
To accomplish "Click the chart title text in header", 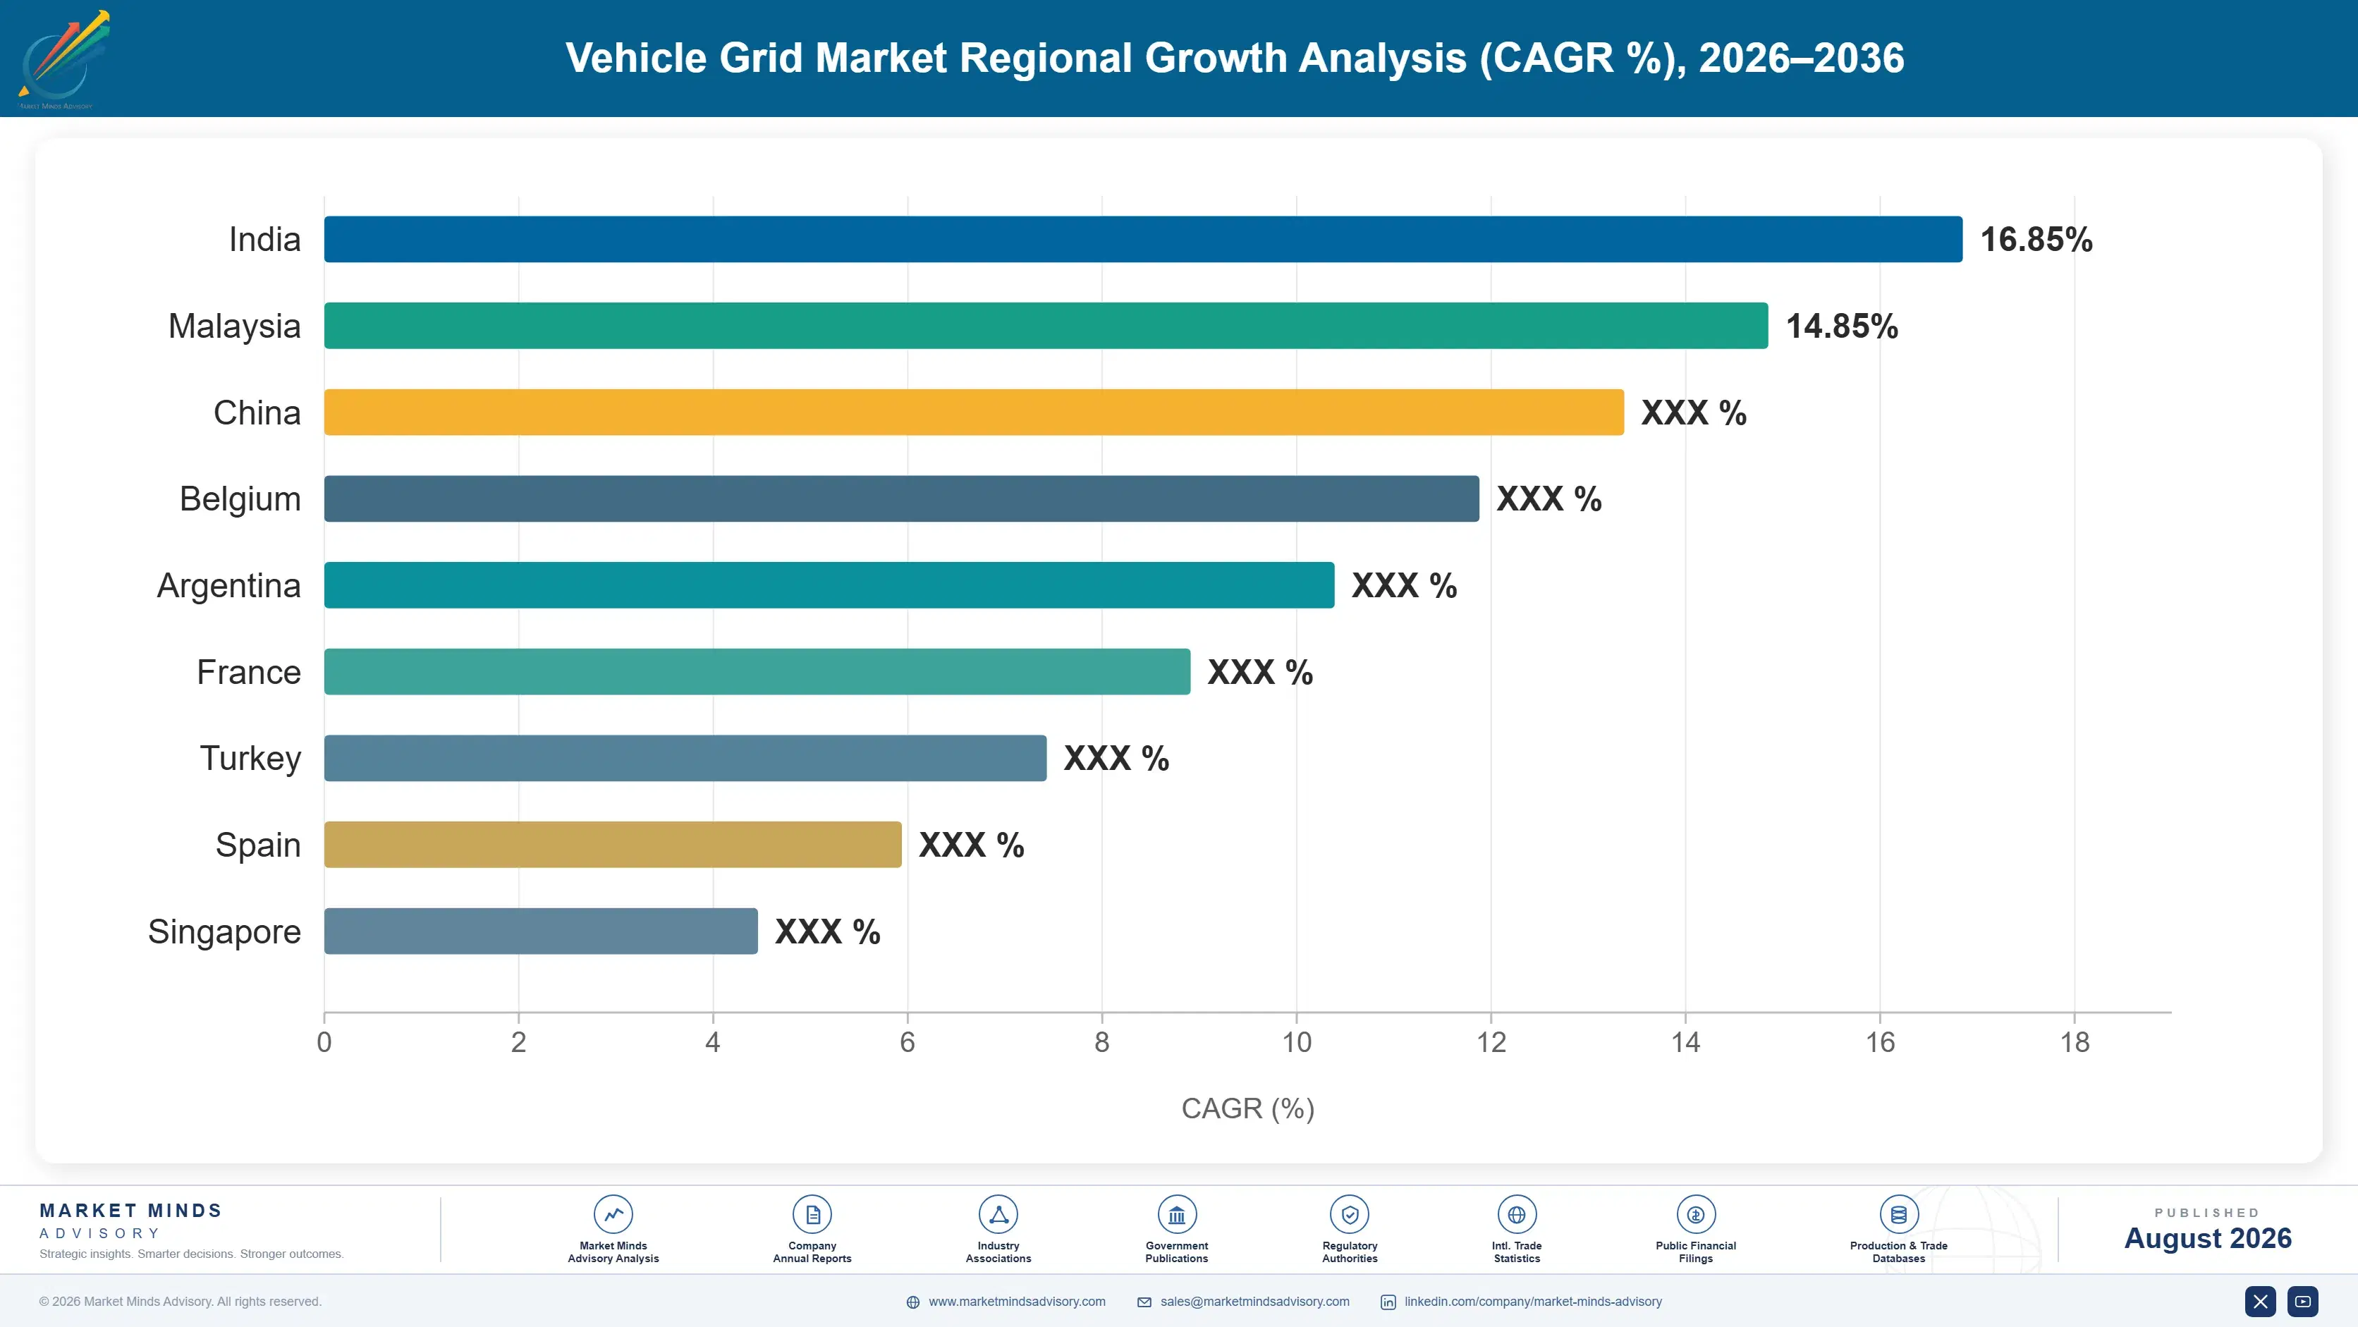I will 1235,58.
